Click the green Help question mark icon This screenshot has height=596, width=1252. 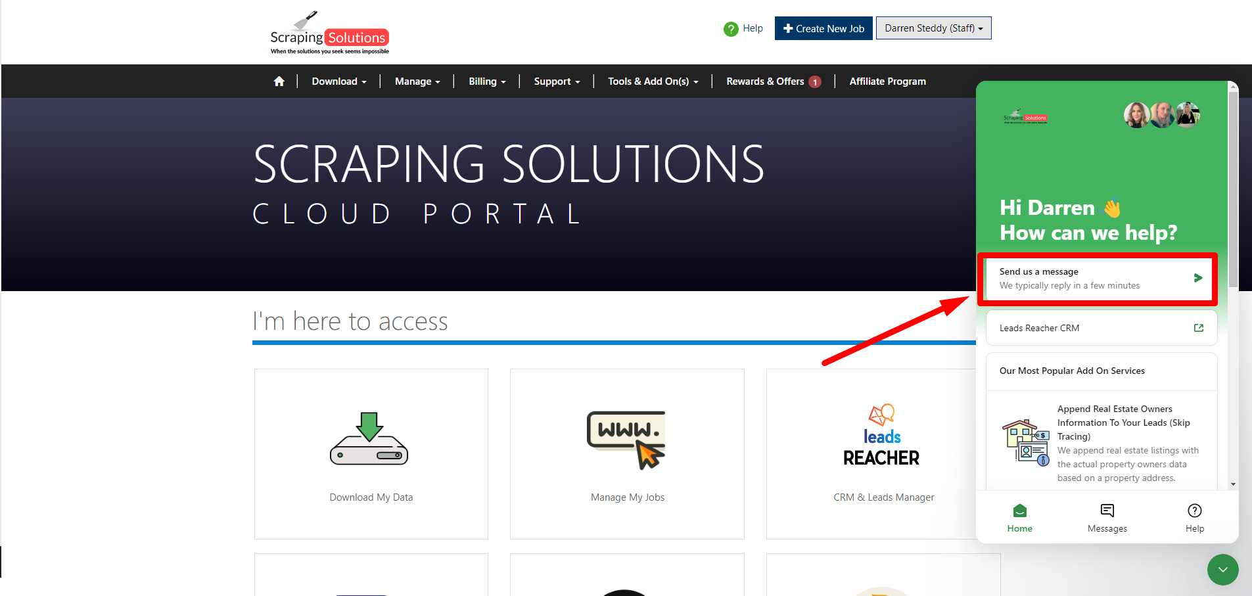(731, 29)
